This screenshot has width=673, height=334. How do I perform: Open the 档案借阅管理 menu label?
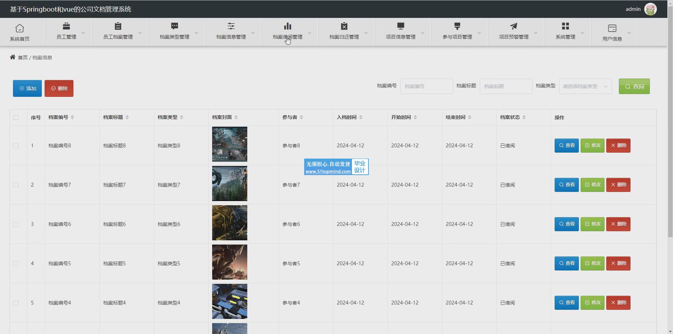[288, 37]
